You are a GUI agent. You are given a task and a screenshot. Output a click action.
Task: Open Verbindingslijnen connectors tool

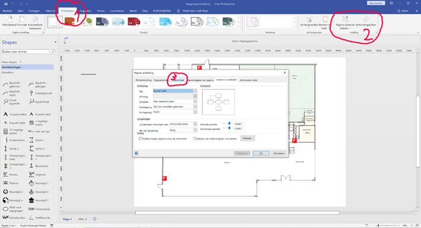366,21
